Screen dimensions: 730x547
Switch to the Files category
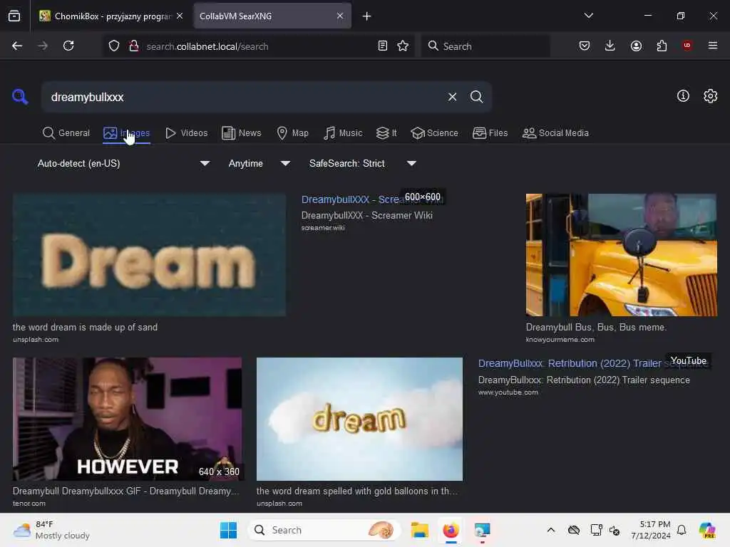pyautogui.click(x=490, y=133)
